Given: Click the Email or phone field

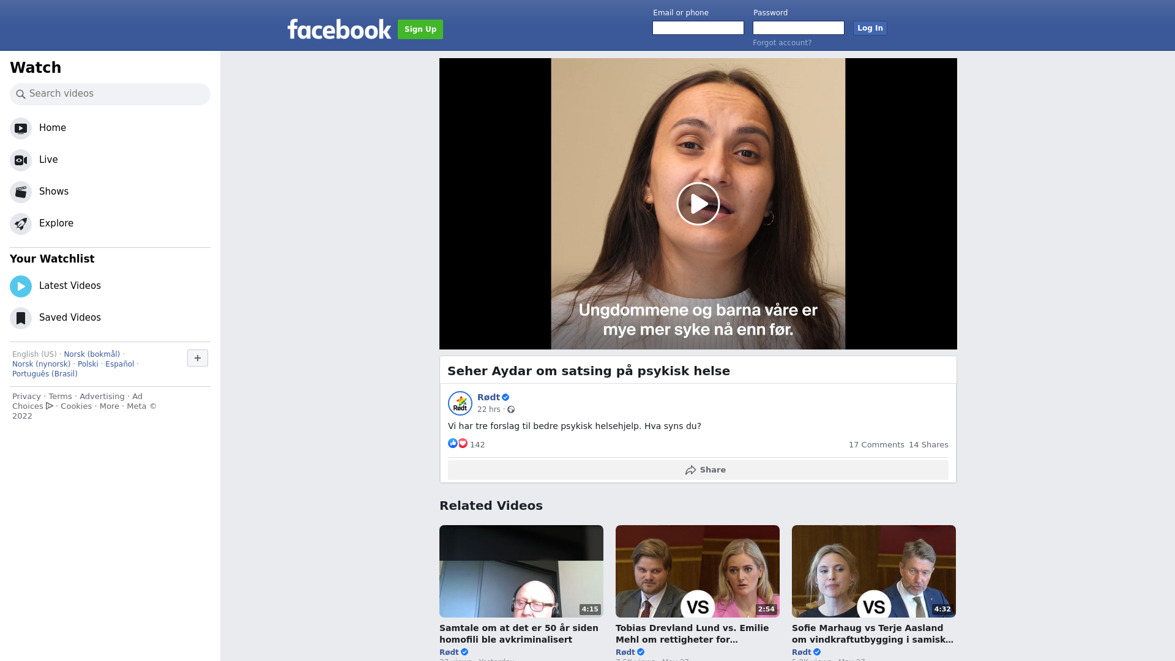Looking at the screenshot, I should coord(698,28).
